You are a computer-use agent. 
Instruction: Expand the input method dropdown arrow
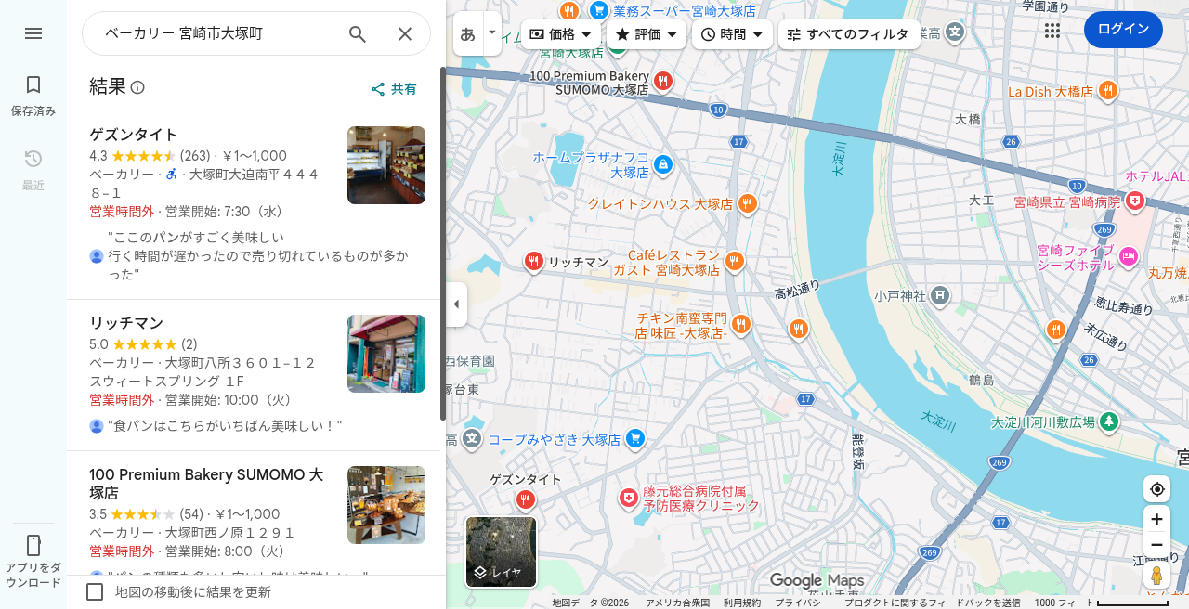point(492,33)
